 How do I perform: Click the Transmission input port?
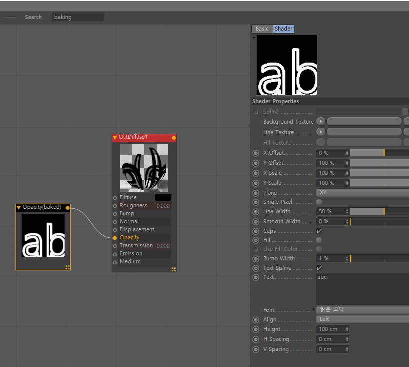[115, 246]
